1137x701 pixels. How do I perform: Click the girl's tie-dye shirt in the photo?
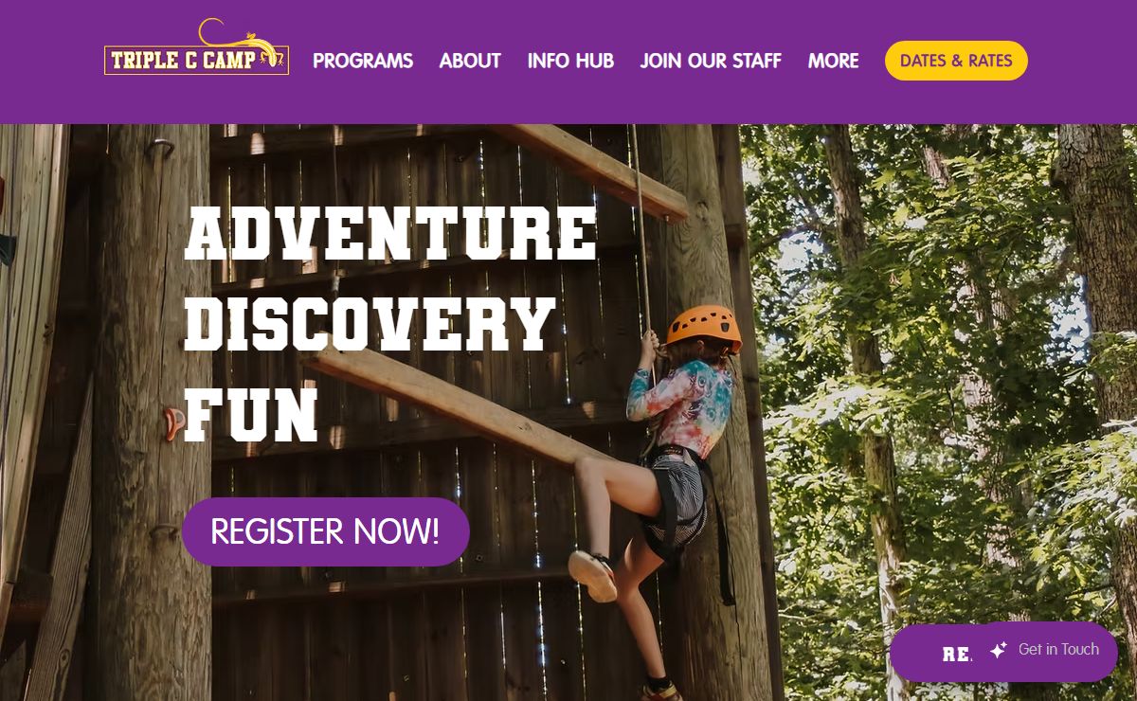click(x=680, y=398)
